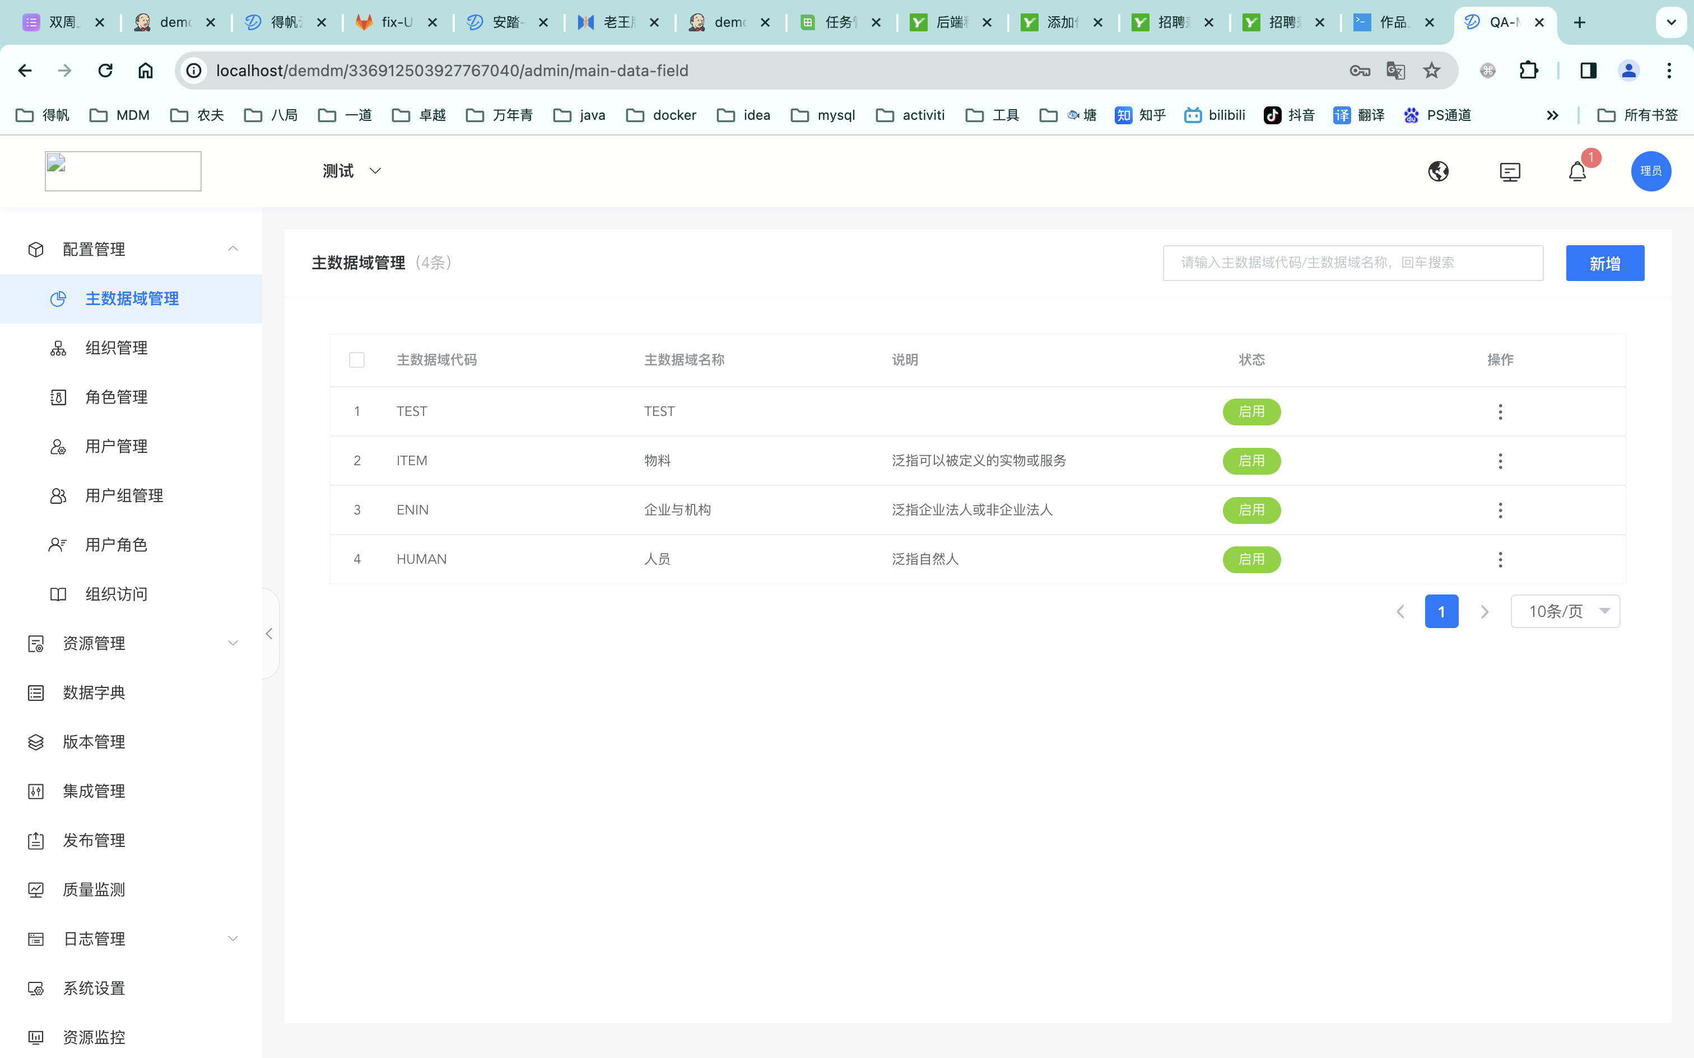Image resolution: width=1694 pixels, height=1058 pixels.
Task: Show site information icon
Action: tap(194, 71)
